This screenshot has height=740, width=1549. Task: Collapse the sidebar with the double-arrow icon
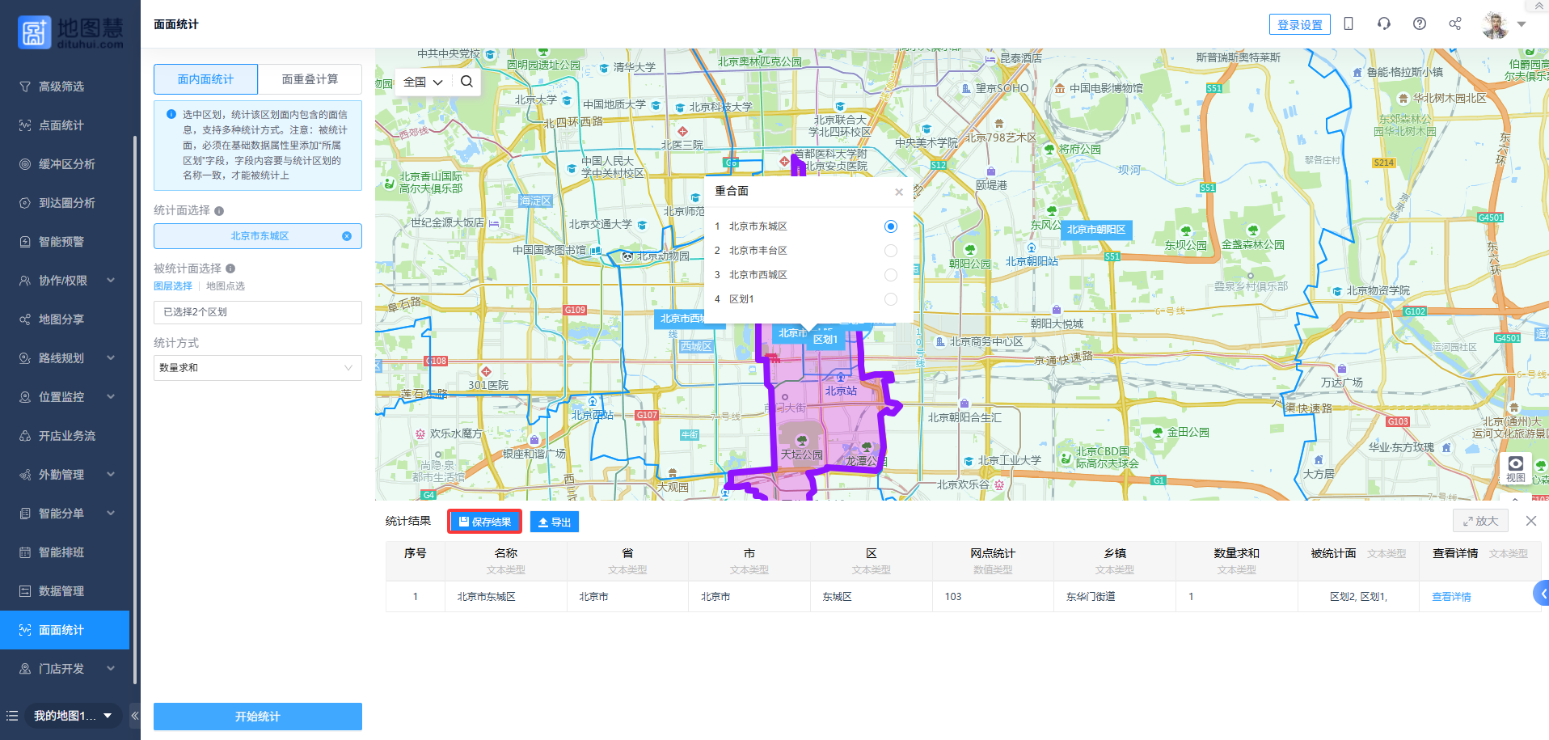[135, 716]
